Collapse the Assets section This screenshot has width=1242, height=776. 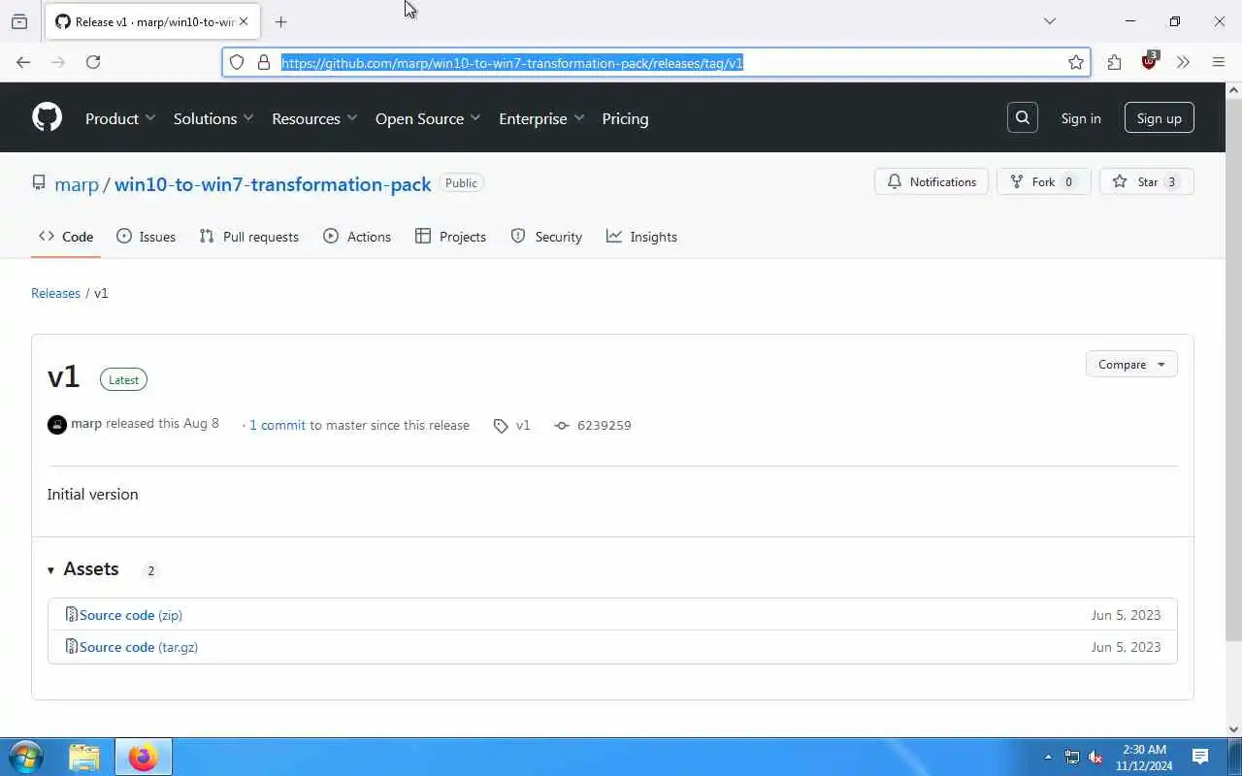point(83,569)
